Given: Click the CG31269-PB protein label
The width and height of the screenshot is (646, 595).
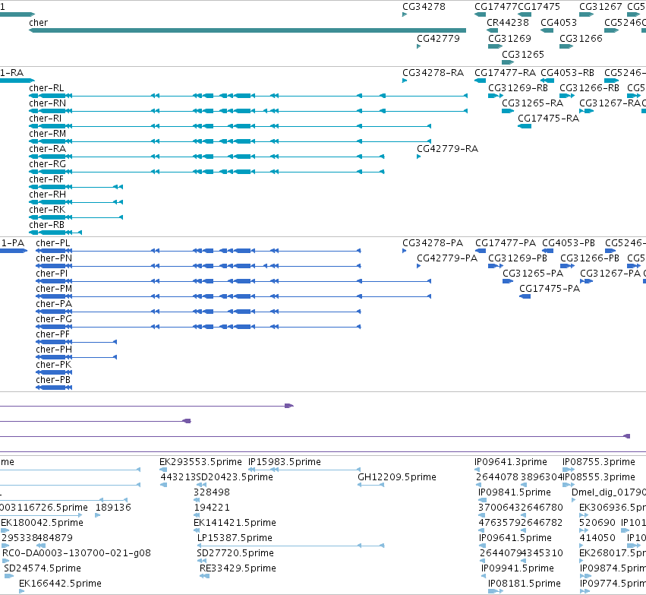Looking at the screenshot, I should tap(518, 258).
